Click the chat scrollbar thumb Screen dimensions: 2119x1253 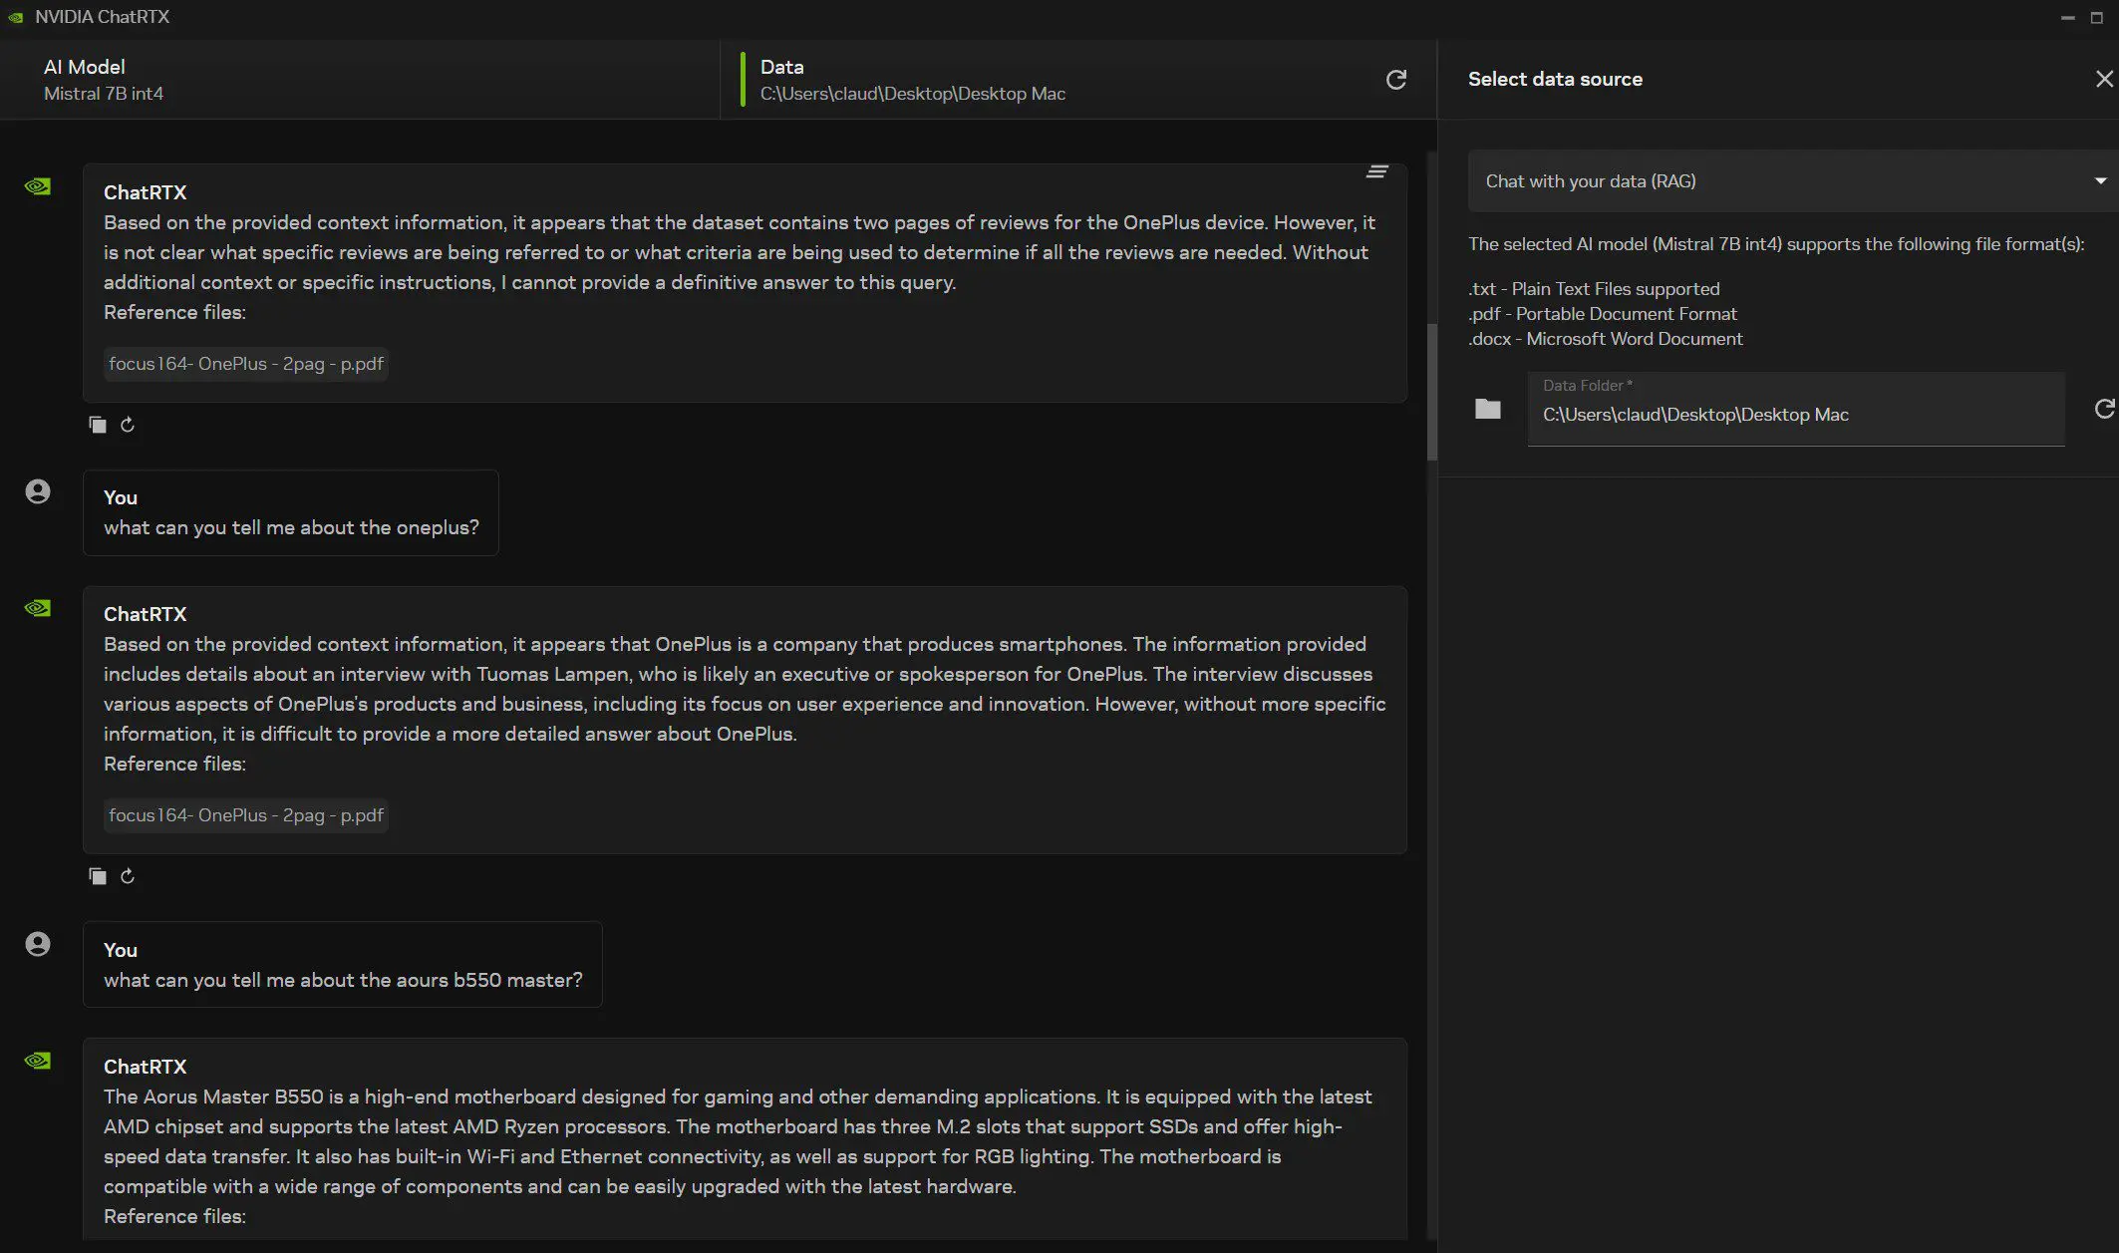pyautogui.click(x=1432, y=392)
